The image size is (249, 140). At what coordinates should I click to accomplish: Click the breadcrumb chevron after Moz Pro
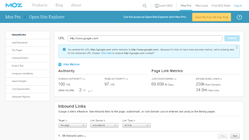coord(25,17)
